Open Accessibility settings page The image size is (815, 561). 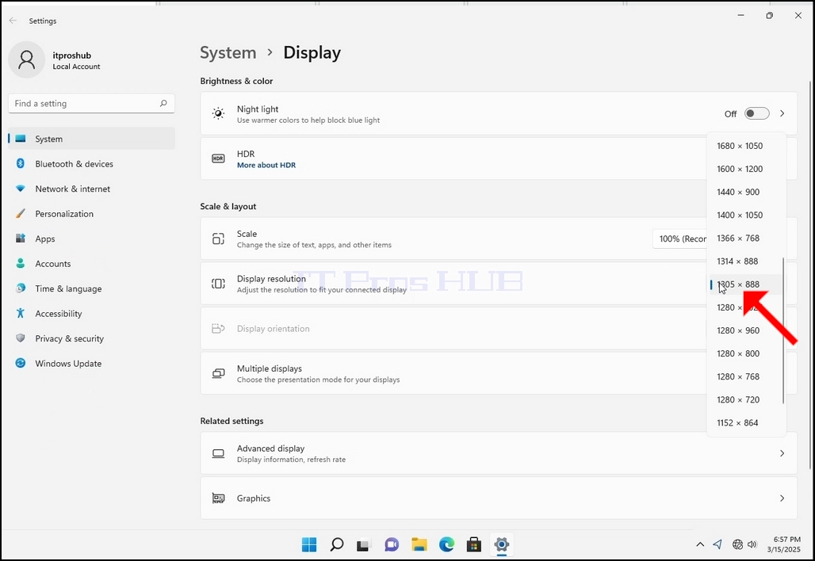coord(91,313)
